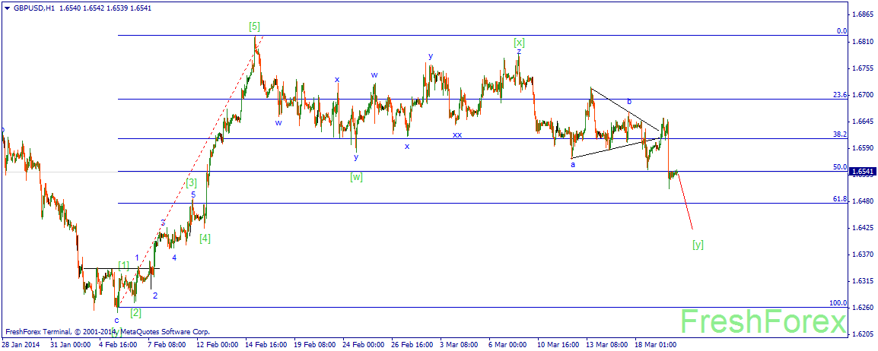
Task: Select the 23.6 Fibonacci level label
Action: [x=840, y=95]
